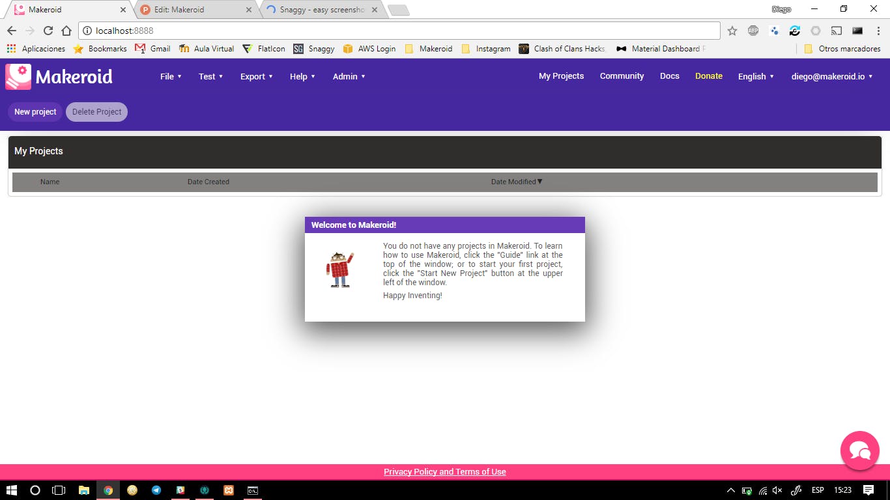Open the Export menu
Screen dimensions: 890x500
click(x=257, y=76)
